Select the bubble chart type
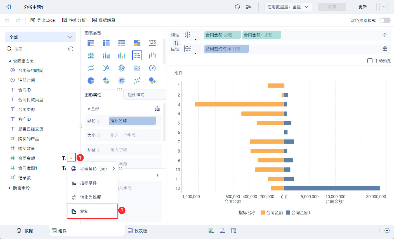The height and width of the screenshot is (239, 394). [152, 81]
